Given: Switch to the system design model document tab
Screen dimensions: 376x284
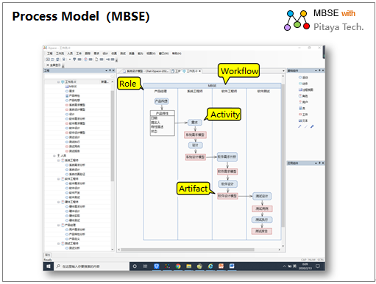Looking at the screenshot, I should pyautogui.click(x=146, y=71).
